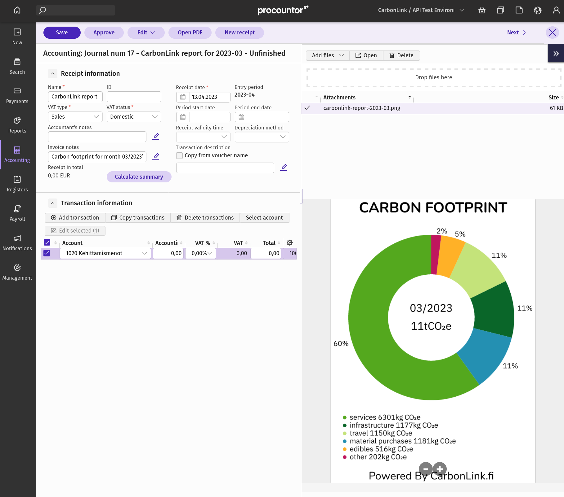Click Calculate summary
This screenshot has height=497, width=564.
pyautogui.click(x=139, y=177)
